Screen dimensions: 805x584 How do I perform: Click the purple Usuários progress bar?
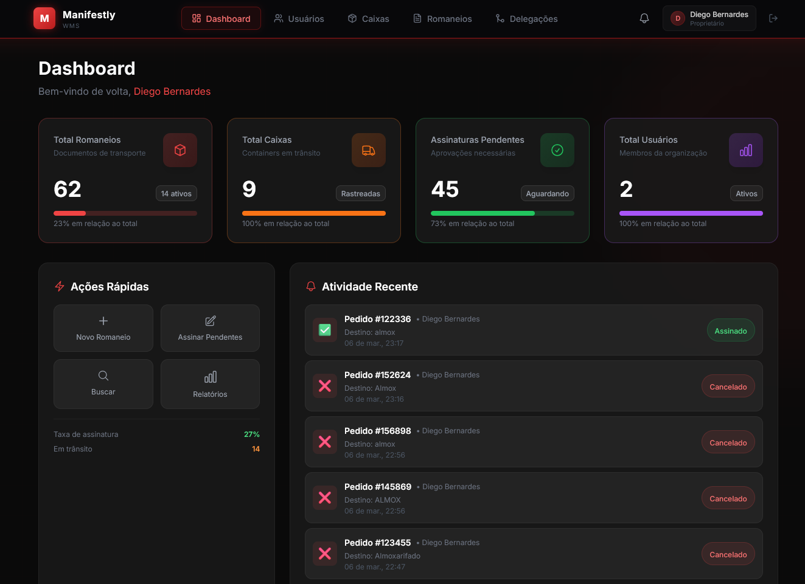pyautogui.click(x=691, y=213)
